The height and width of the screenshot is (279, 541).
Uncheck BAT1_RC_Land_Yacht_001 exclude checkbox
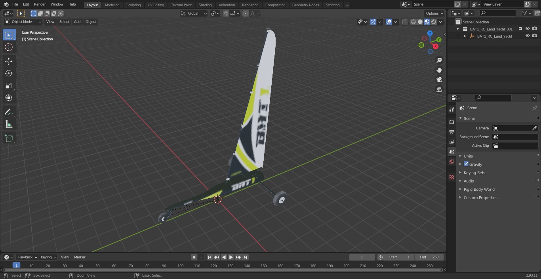click(x=520, y=29)
